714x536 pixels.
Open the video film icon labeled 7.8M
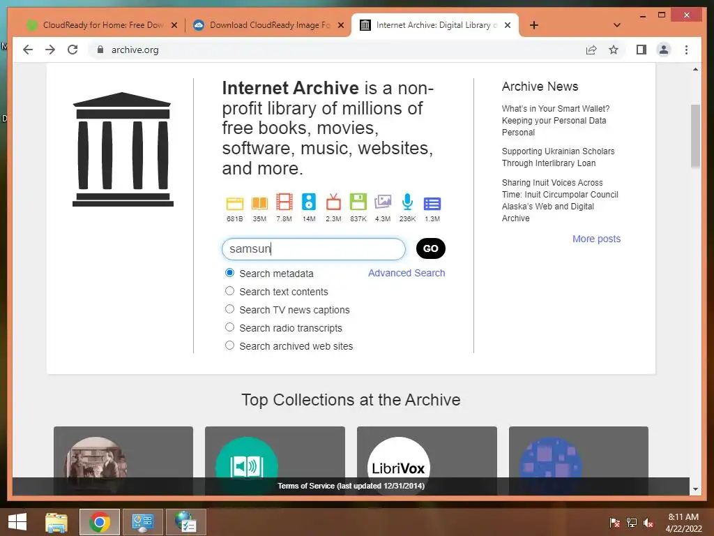(284, 202)
